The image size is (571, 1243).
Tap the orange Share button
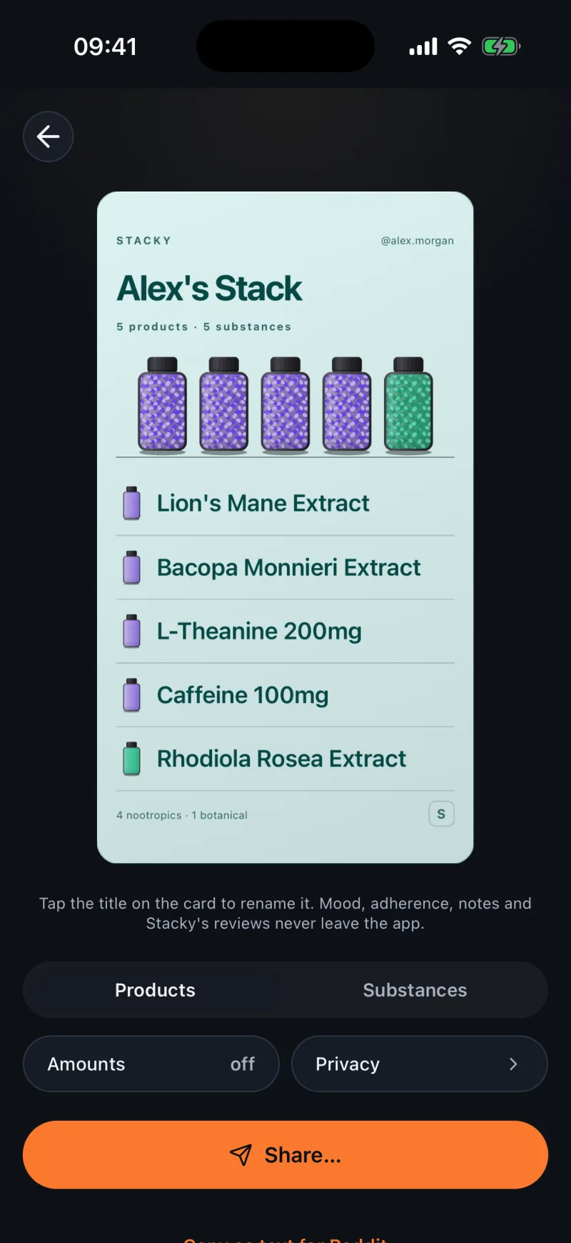(285, 1155)
